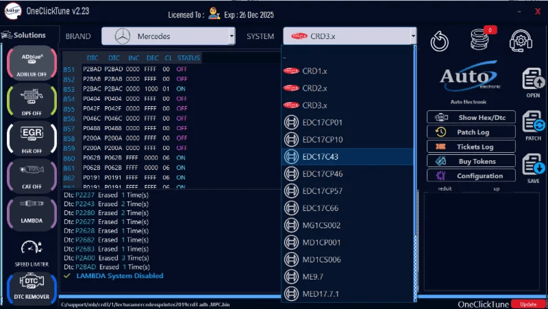Select CRD1.x from system list

pyautogui.click(x=348, y=71)
